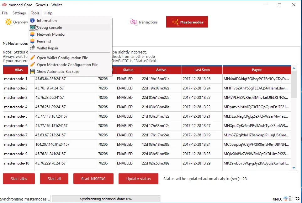This screenshot has width=302, height=203.
Task: Select Information from Tools menu
Action: point(70,21)
